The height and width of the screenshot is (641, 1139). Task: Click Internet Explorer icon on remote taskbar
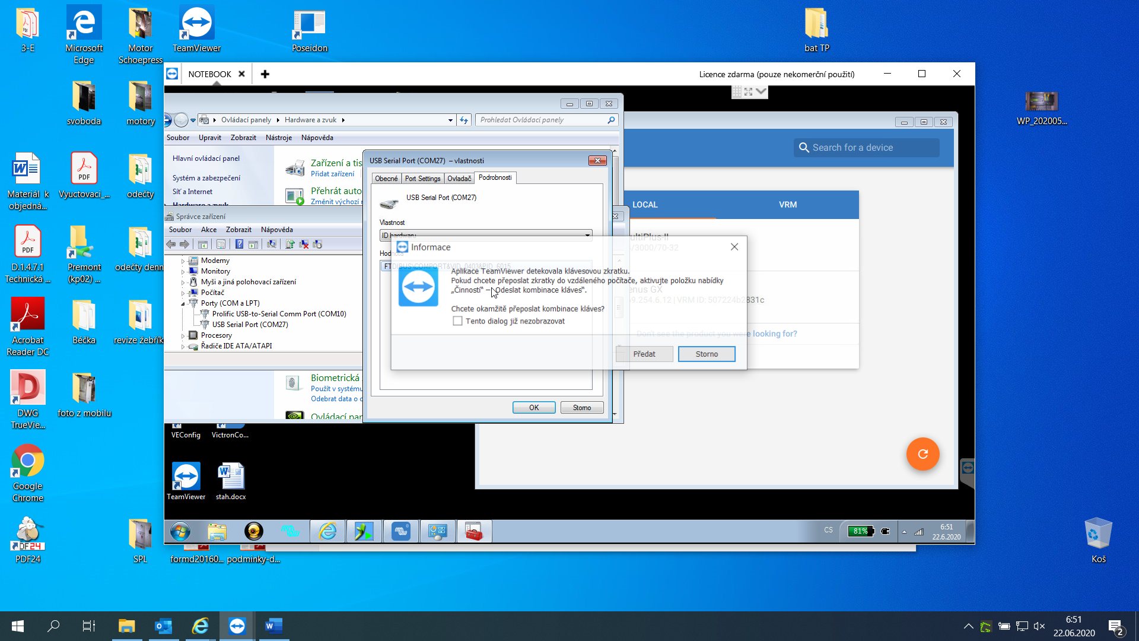tap(327, 531)
